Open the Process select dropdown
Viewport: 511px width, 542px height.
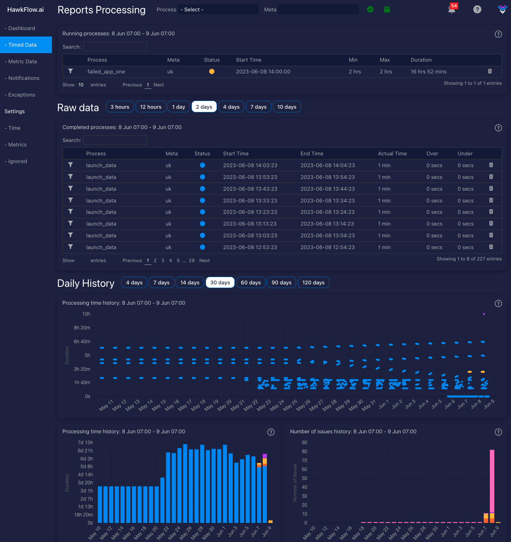point(218,9)
